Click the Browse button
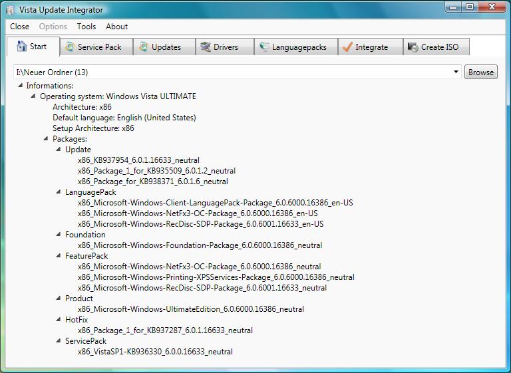Screen dimensions: 511x373 [x=481, y=72]
